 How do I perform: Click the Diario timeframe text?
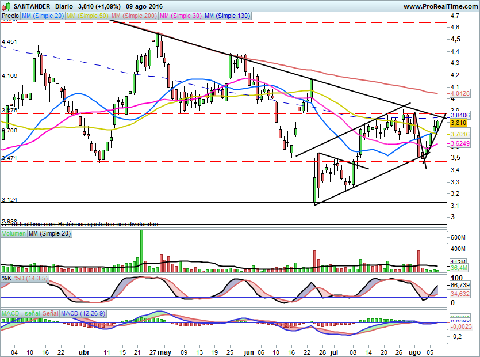click(x=64, y=6)
